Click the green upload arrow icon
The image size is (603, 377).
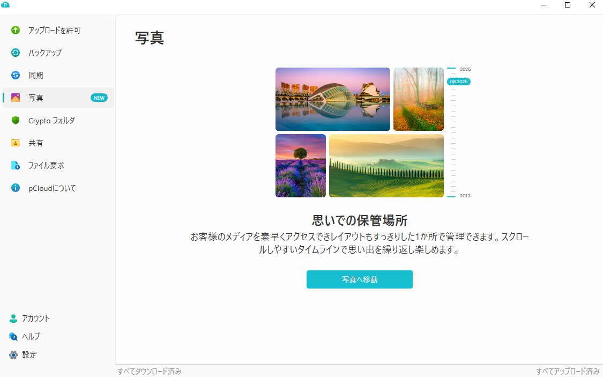pyautogui.click(x=16, y=30)
